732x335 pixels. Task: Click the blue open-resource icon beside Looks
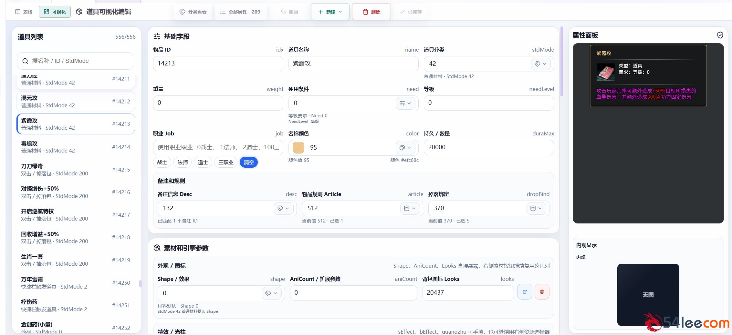coord(525,292)
